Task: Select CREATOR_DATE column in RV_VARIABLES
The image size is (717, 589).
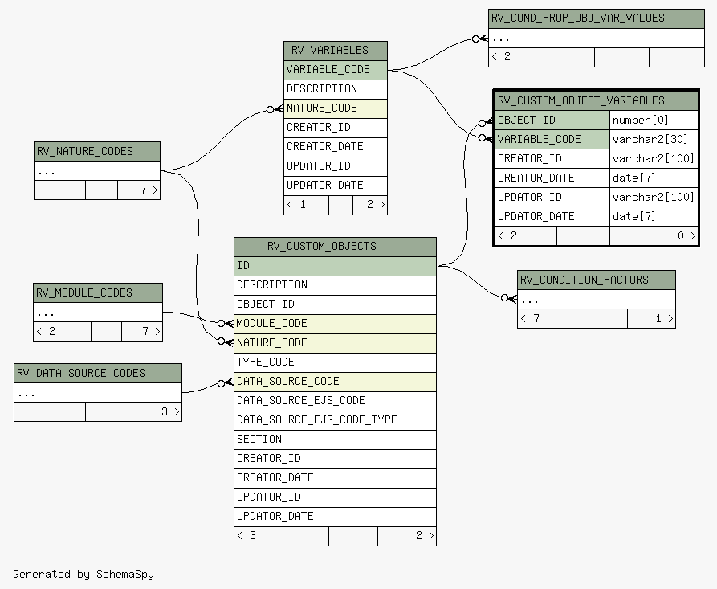Action: click(x=335, y=147)
